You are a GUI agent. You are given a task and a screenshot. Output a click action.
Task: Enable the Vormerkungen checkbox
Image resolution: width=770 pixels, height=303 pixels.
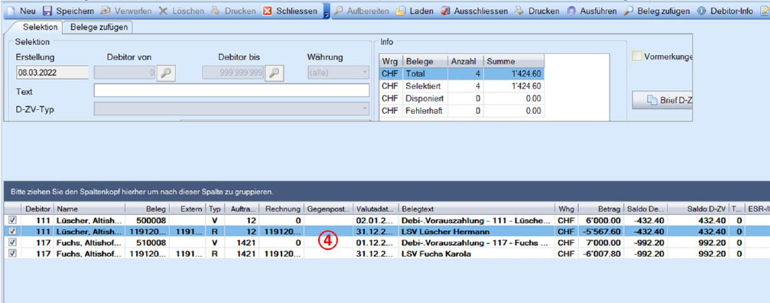pyautogui.click(x=637, y=57)
